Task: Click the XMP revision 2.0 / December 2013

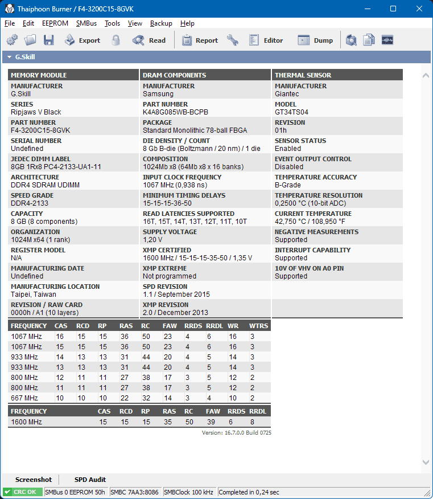Action: [175, 313]
